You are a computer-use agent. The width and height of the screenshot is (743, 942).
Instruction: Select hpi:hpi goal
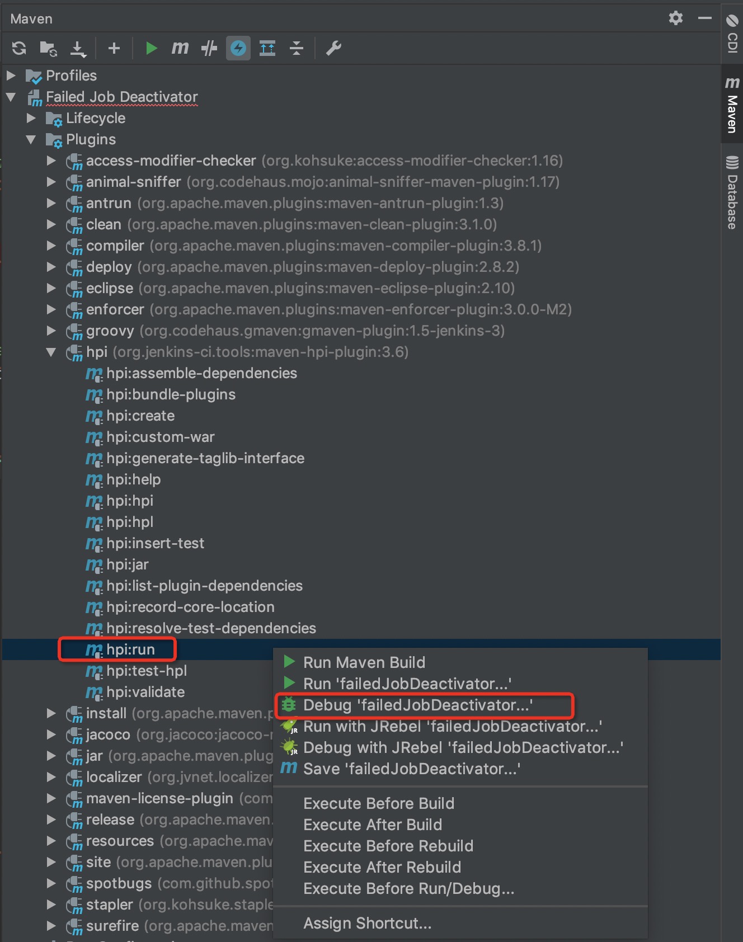(x=119, y=501)
